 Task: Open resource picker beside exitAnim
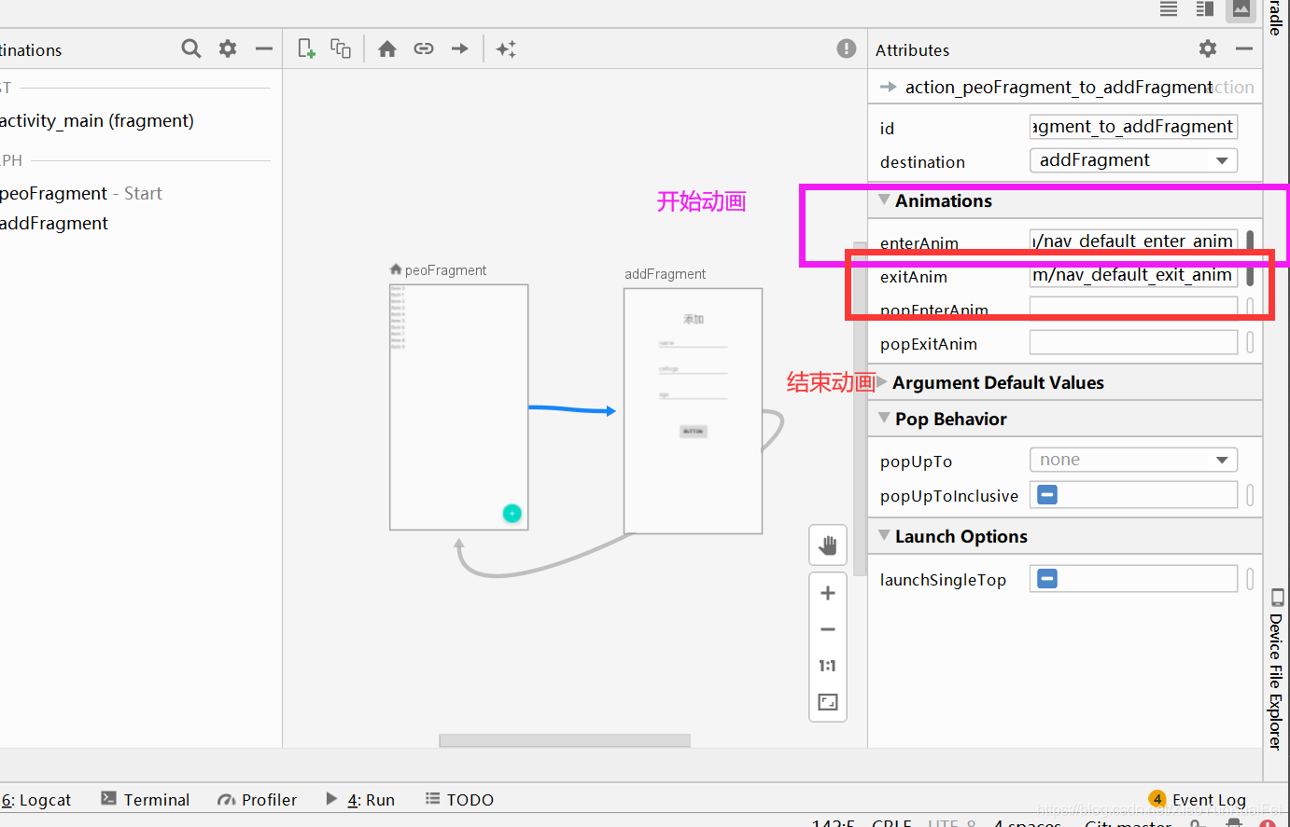[1250, 275]
